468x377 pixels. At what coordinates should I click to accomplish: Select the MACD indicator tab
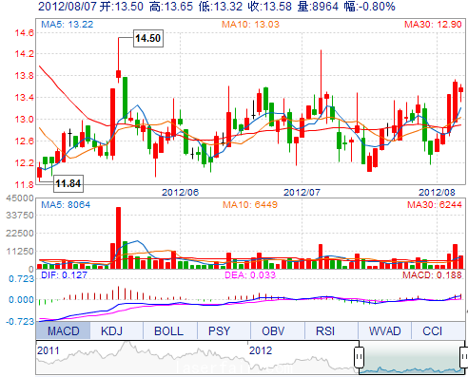[x=63, y=330]
